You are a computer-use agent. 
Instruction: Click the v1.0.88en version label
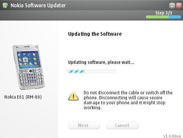click(x=172, y=136)
